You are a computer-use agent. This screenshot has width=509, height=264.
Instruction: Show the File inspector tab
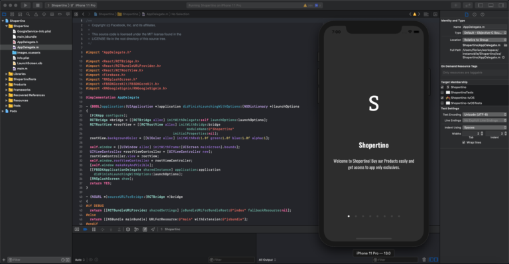[x=467, y=15]
